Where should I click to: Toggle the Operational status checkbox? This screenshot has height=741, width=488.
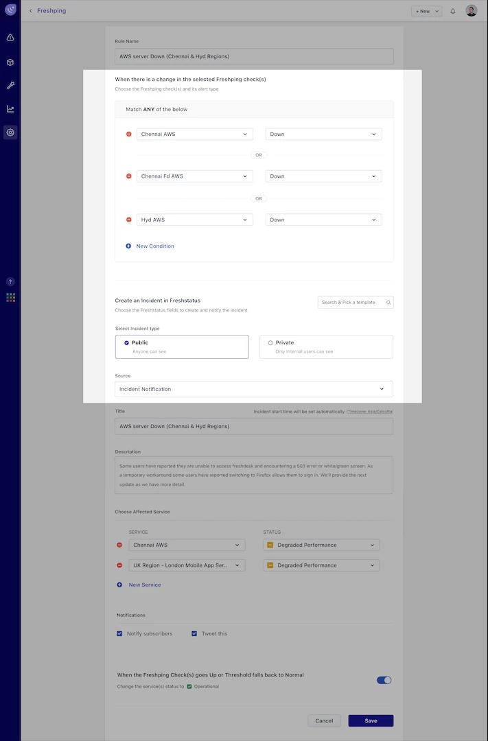[x=189, y=687]
